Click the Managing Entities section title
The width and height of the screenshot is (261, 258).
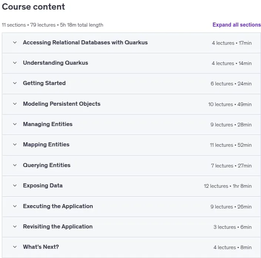[x=48, y=124]
